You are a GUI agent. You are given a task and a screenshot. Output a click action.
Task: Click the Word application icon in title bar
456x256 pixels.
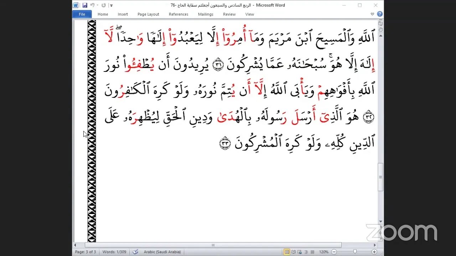point(76,5)
